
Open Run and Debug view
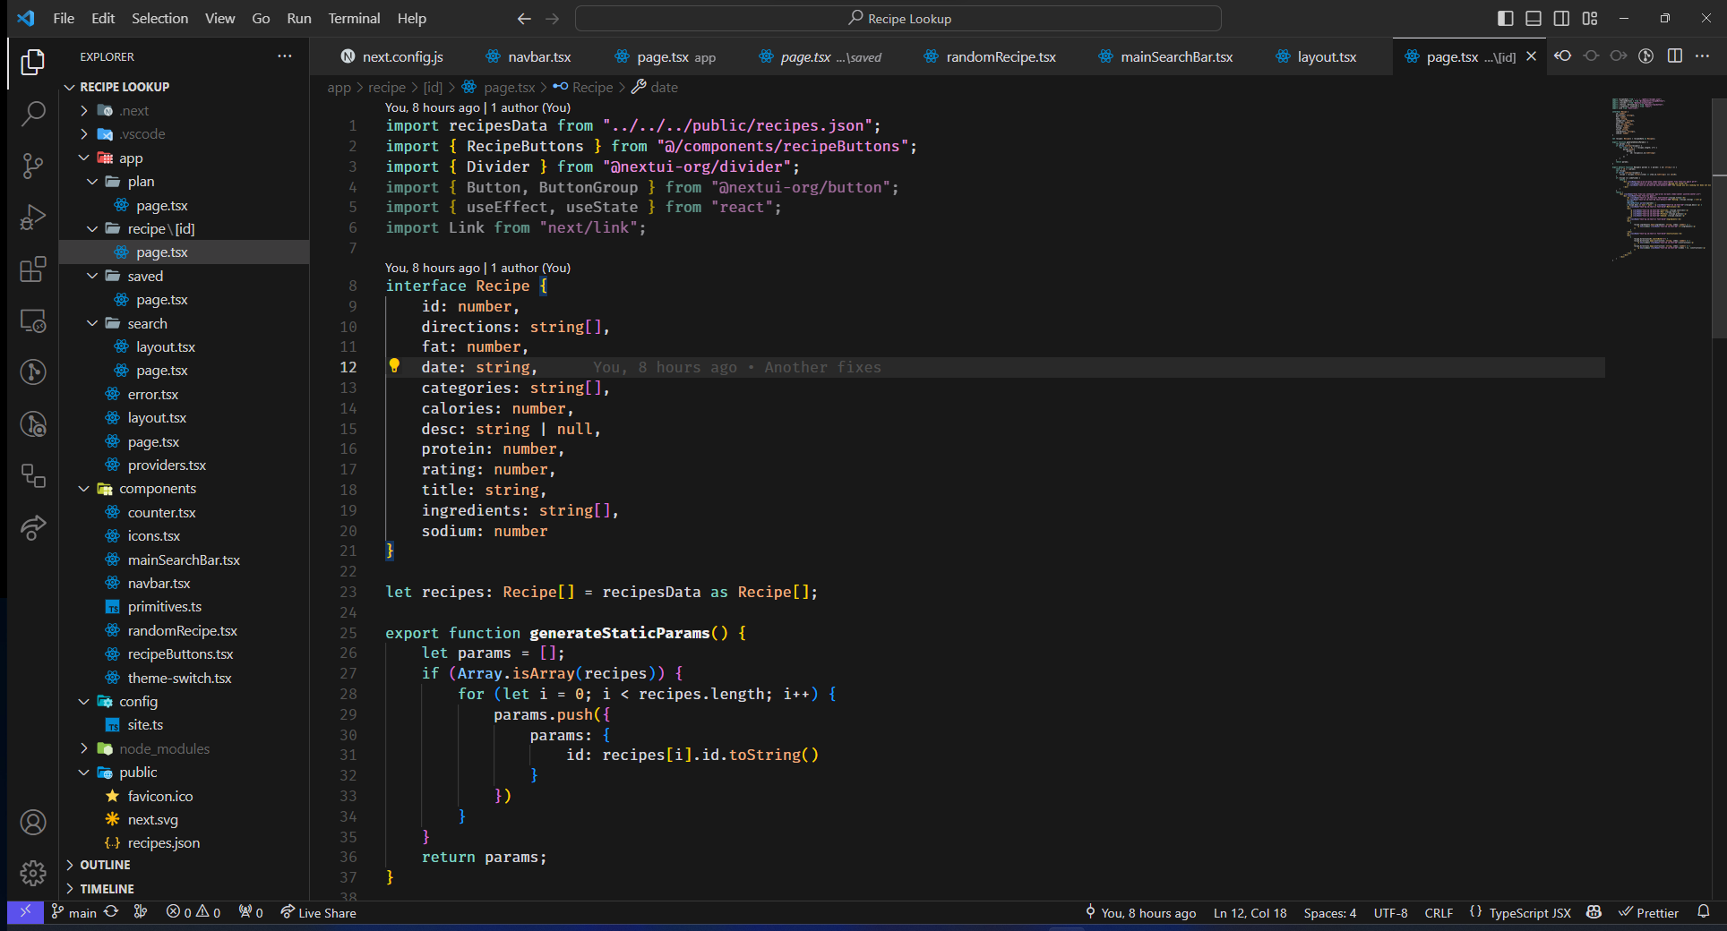[33, 218]
